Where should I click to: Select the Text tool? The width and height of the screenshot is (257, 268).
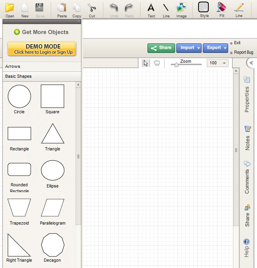click(151, 8)
